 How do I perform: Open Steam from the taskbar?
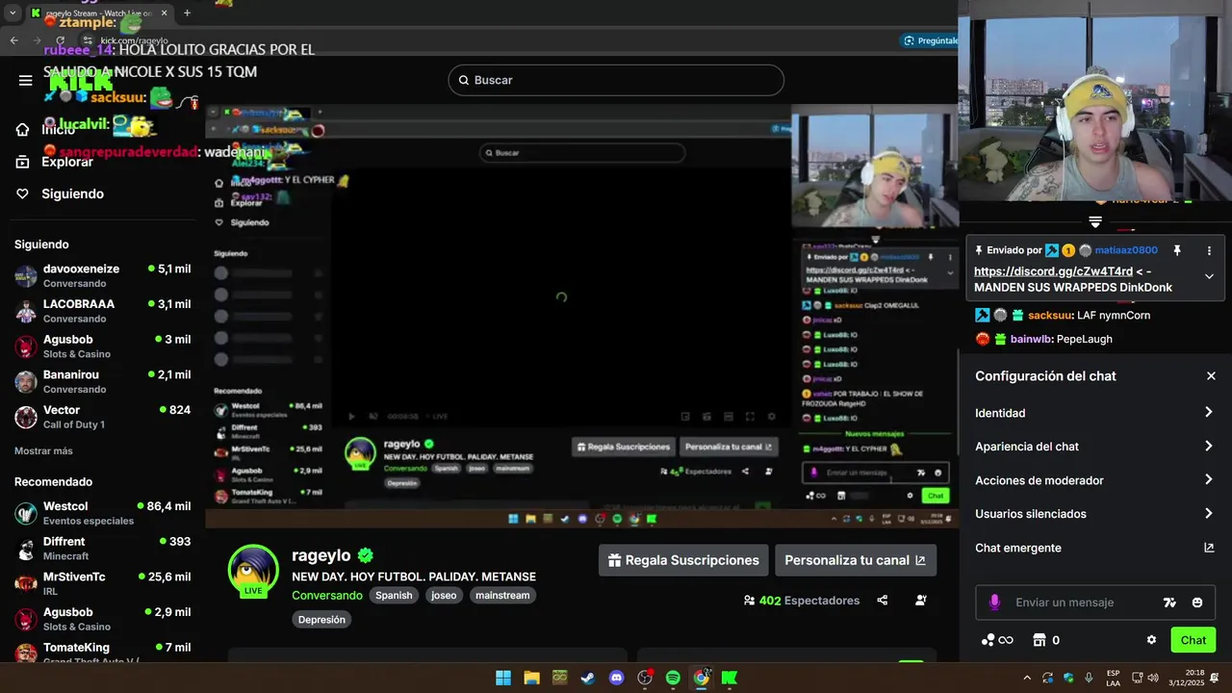[588, 678]
